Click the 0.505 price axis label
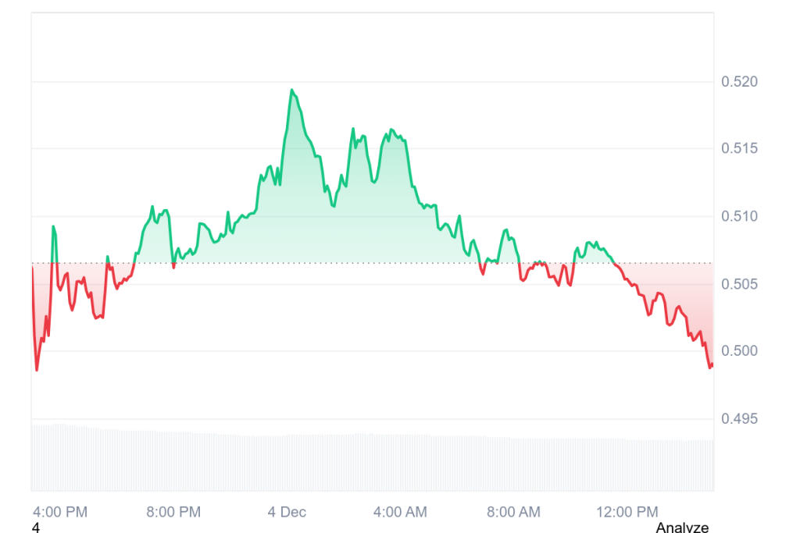 [738, 284]
